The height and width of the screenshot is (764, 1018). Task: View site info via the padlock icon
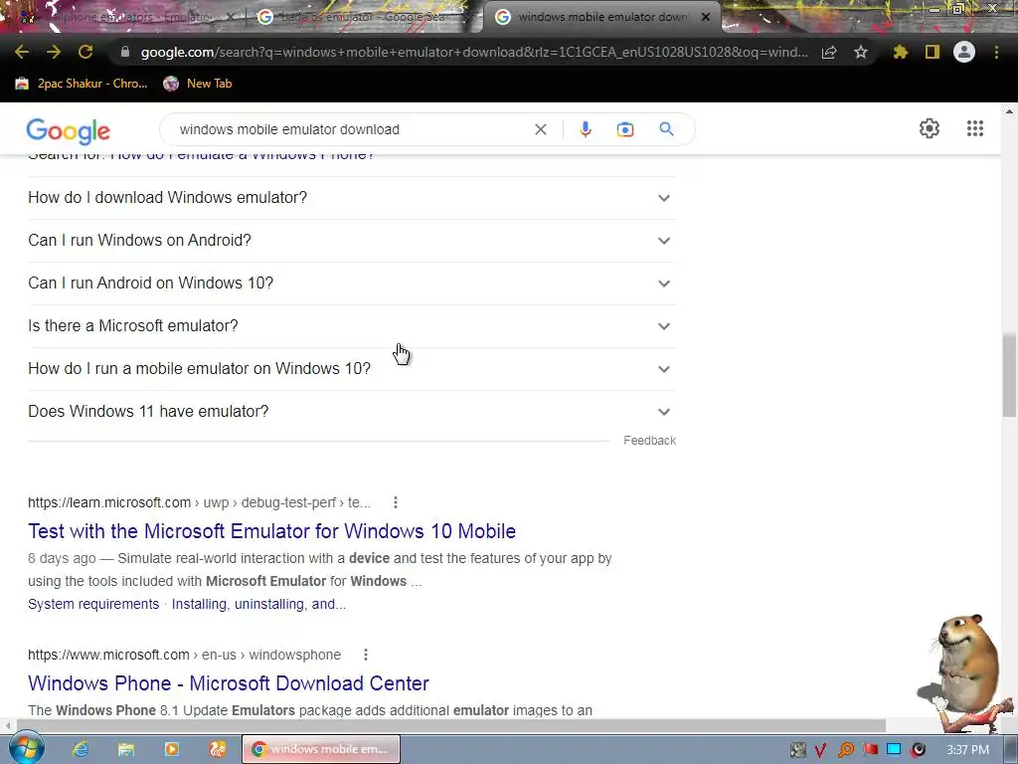[125, 52]
